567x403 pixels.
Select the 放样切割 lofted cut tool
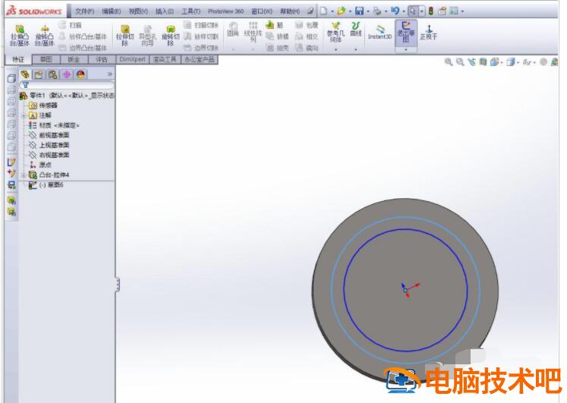tap(201, 36)
